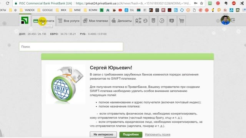Click the green PrivatBank logo home icon

click(x=25, y=20)
